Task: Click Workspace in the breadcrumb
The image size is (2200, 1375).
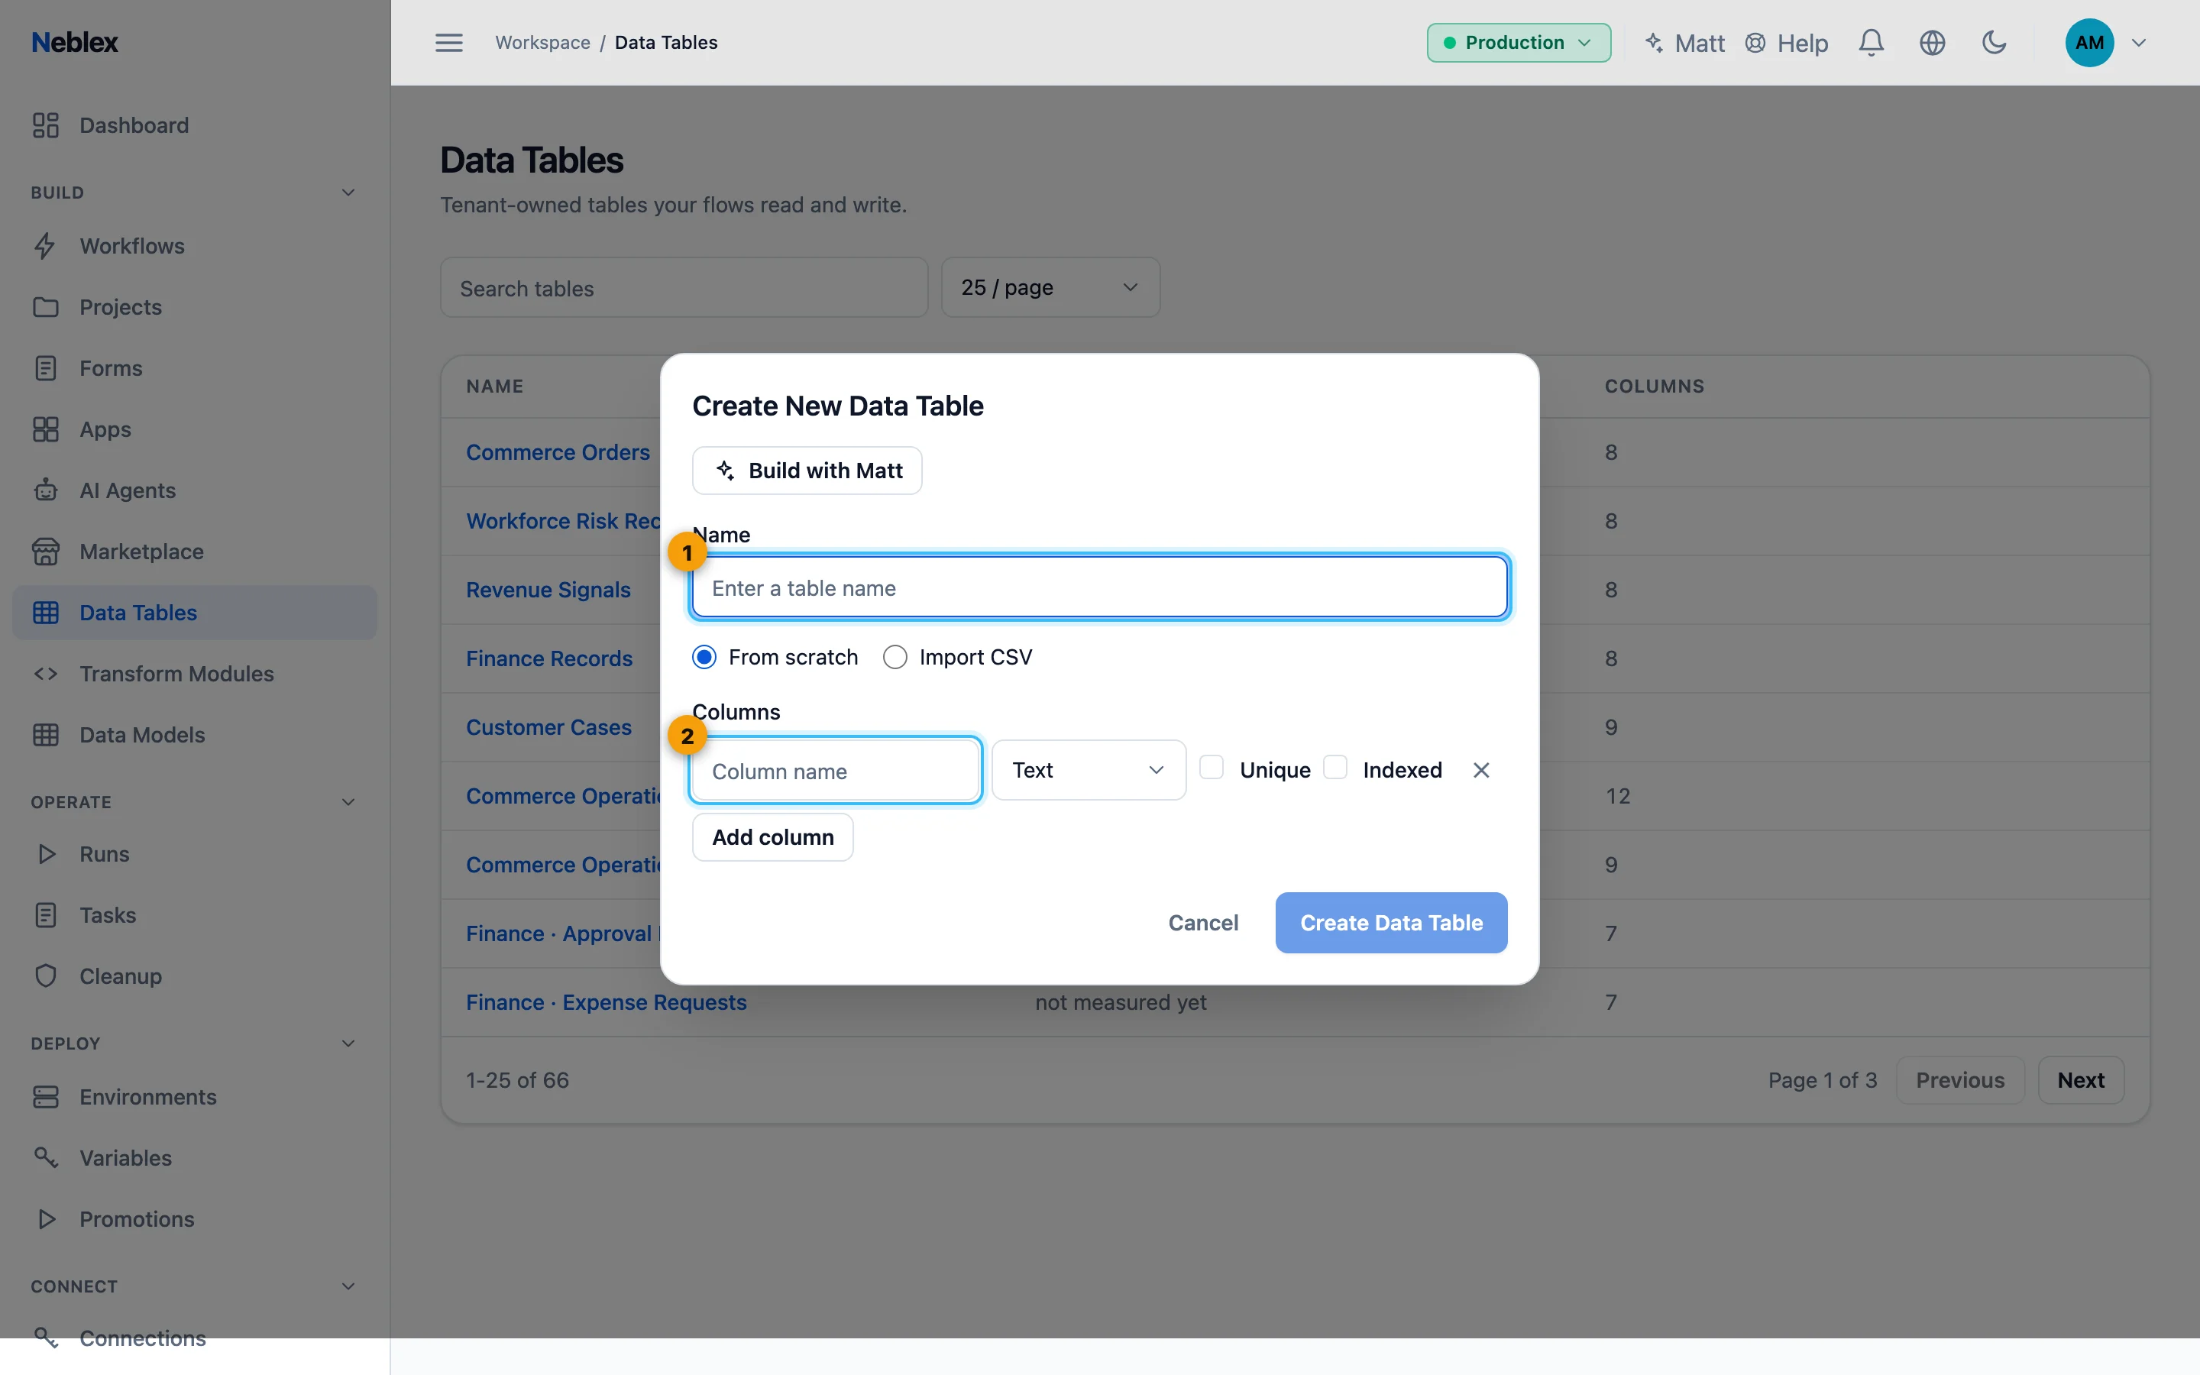Action: 542,43
